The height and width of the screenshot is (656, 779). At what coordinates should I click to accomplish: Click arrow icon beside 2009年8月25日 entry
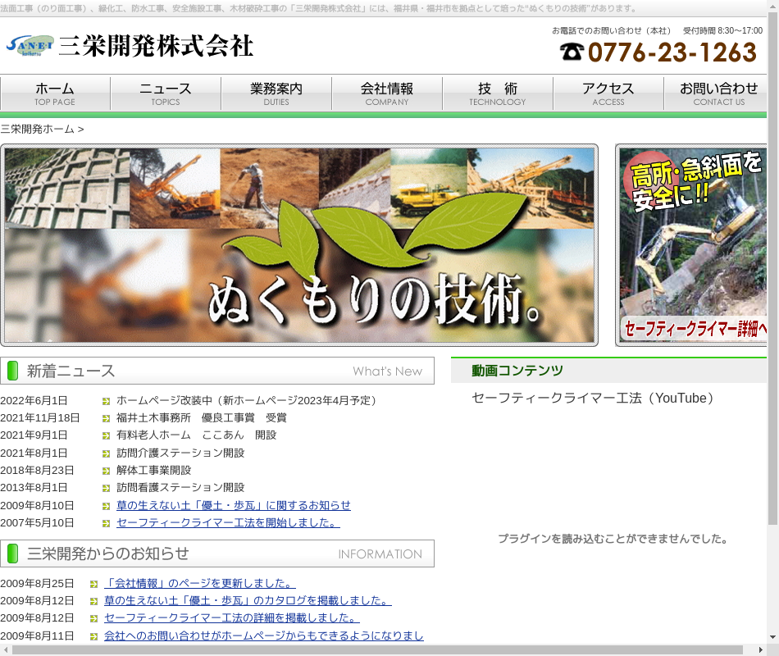coord(94,584)
